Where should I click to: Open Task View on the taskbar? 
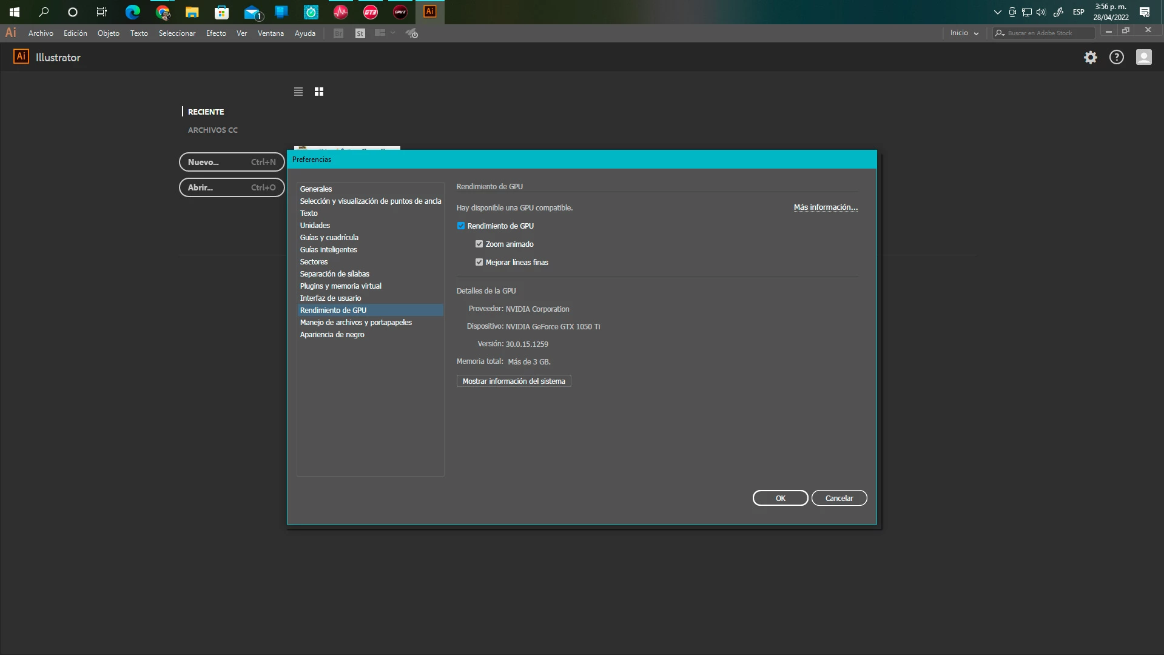click(102, 12)
